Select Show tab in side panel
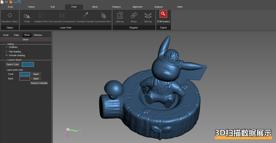The height and width of the screenshot is (143, 276). pos(27,35)
